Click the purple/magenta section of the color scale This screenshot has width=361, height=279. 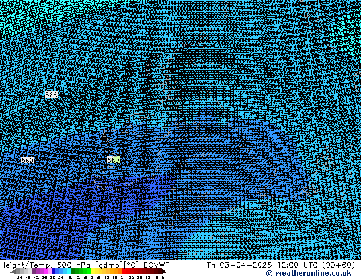[42, 271]
